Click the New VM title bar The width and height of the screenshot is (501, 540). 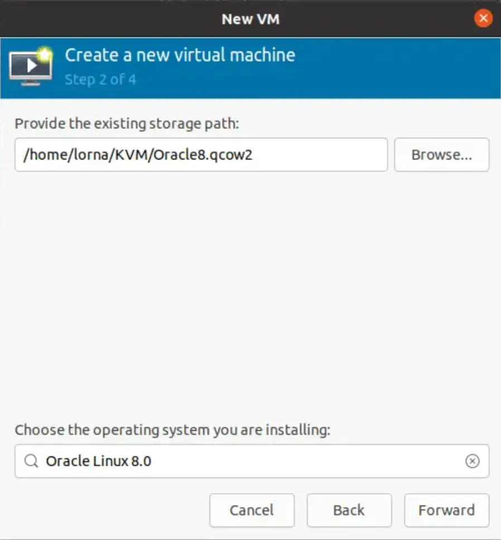[x=250, y=18]
